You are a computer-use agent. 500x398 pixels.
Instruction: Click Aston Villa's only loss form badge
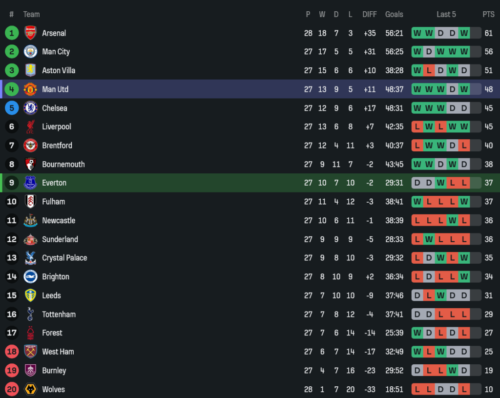pyautogui.click(x=429, y=70)
